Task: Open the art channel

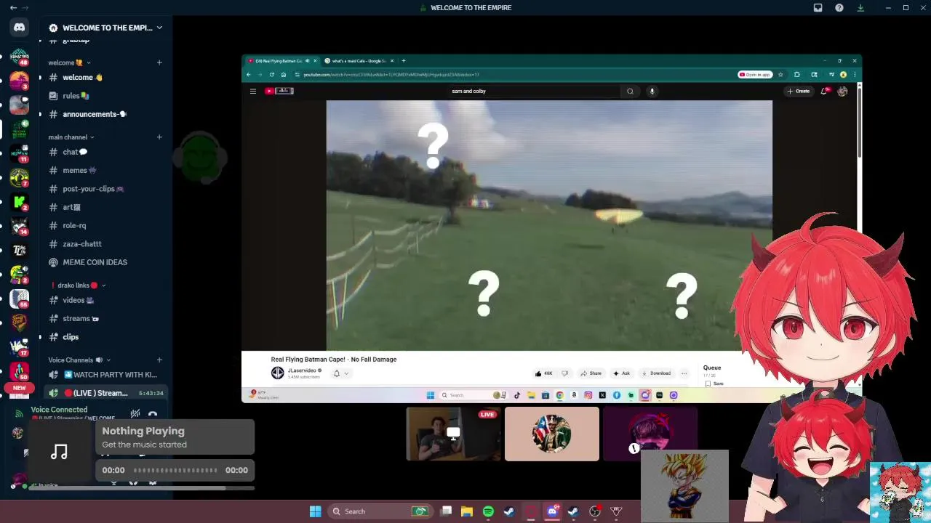Action: coord(105,207)
